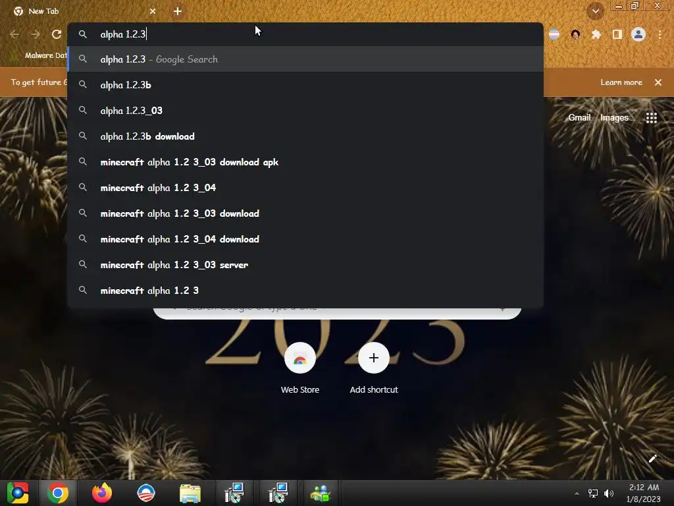Open the second installer icon in taskbar

point(278,493)
